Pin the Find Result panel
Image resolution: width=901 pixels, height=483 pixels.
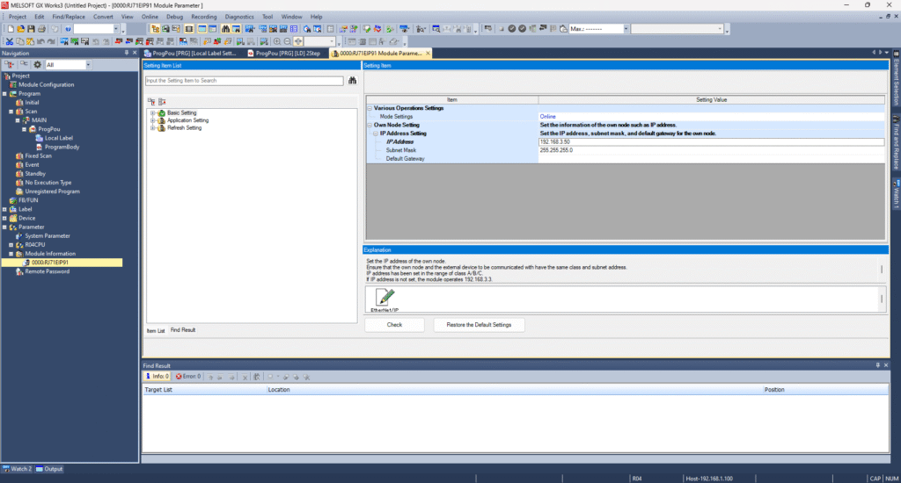pyautogui.click(x=877, y=365)
